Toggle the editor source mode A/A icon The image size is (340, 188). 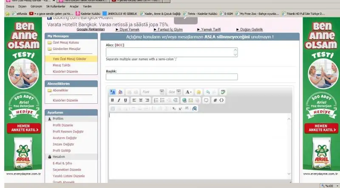113,92
